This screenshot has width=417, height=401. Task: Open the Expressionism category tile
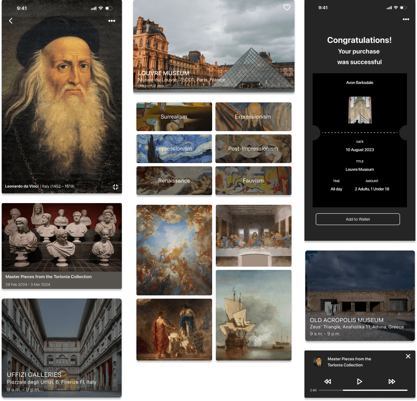pyautogui.click(x=253, y=117)
